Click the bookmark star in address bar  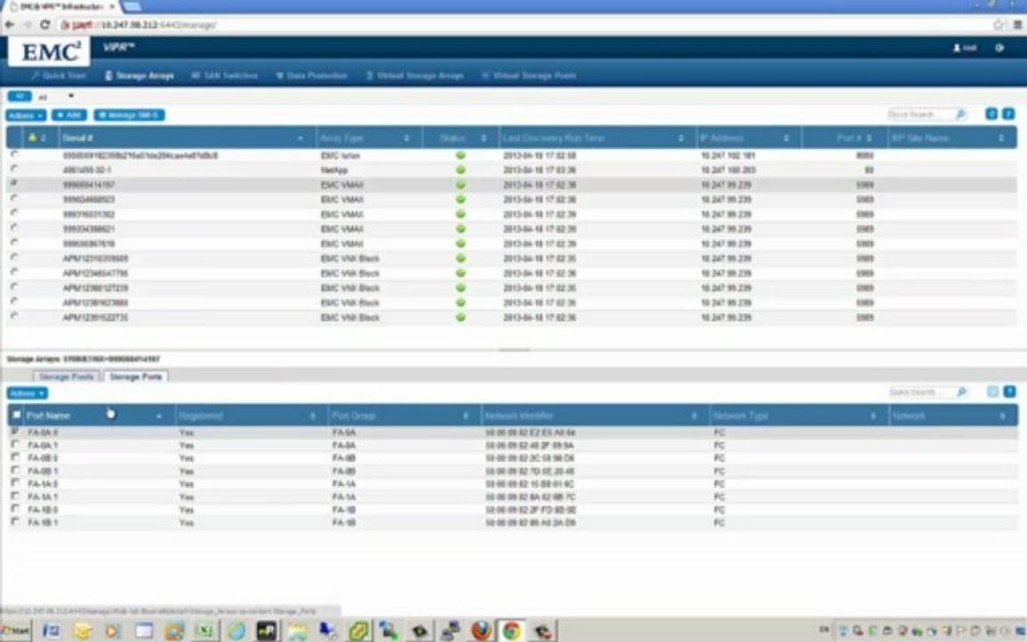click(x=998, y=25)
